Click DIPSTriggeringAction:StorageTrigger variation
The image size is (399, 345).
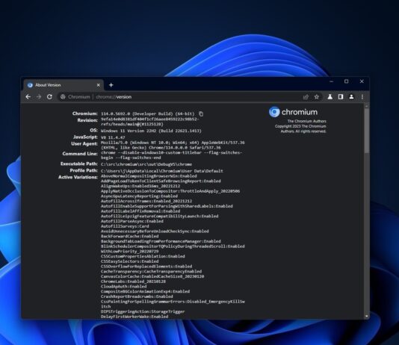click(x=143, y=311)
